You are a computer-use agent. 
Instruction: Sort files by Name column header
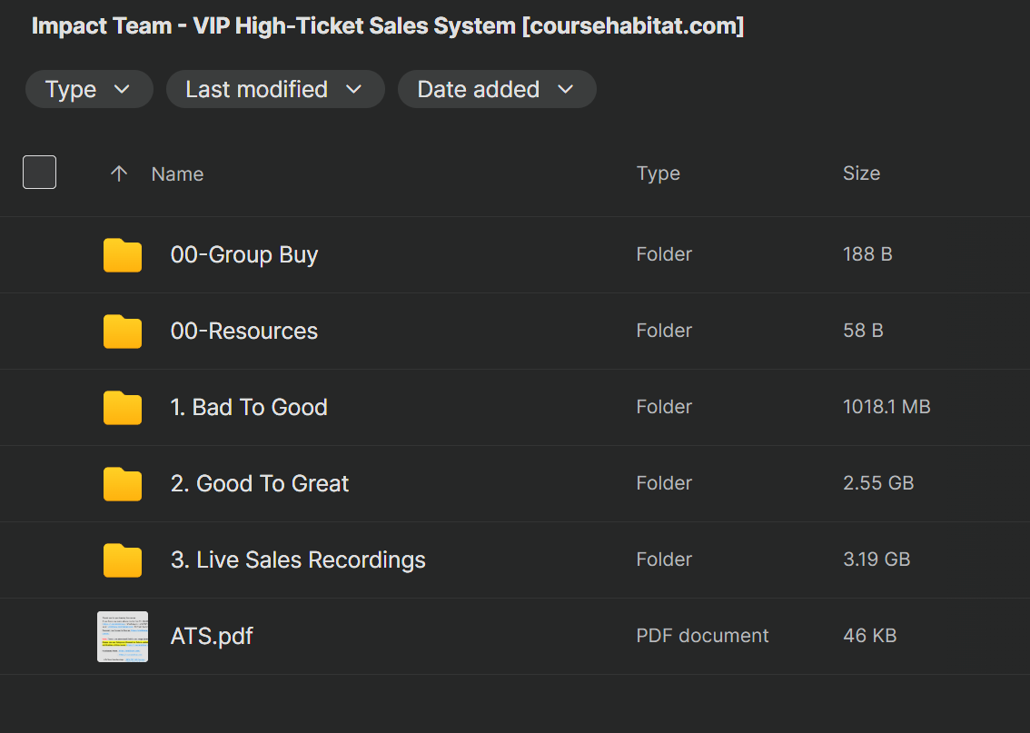[177, 173]
